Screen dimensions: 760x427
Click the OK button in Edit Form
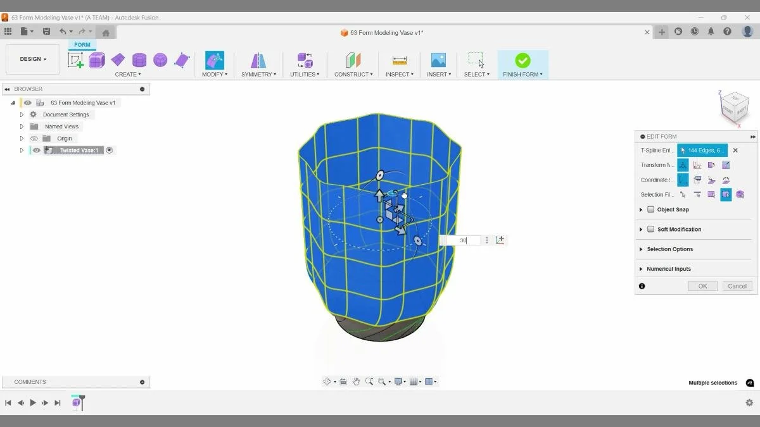tap(702, 286)
